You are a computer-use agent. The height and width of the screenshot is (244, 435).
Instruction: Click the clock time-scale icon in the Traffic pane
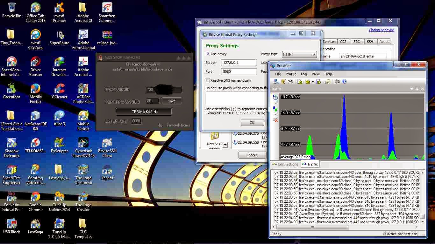275,98
